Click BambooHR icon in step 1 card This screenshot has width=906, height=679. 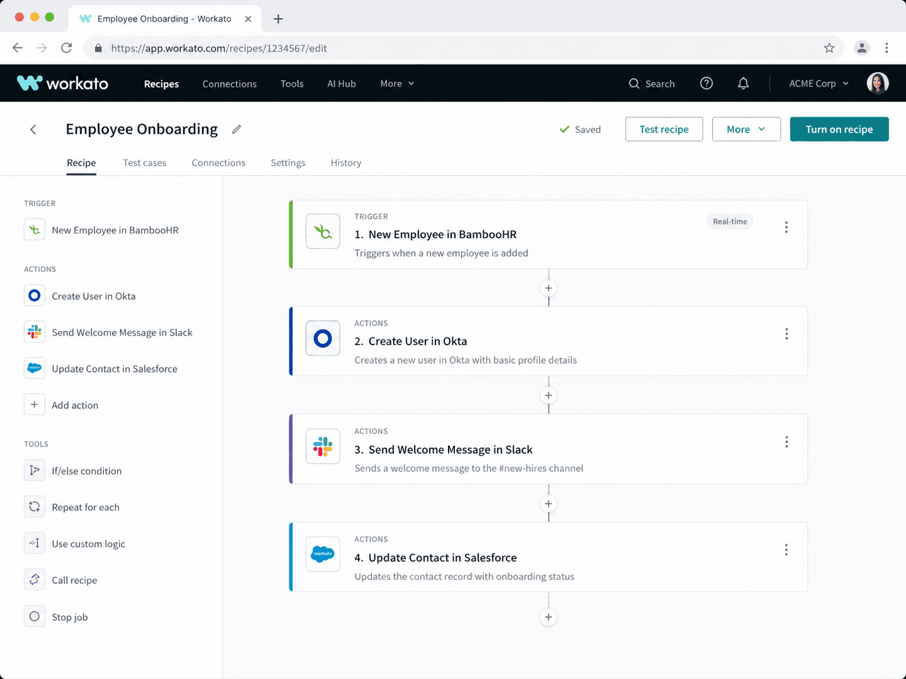pos(323,231)
